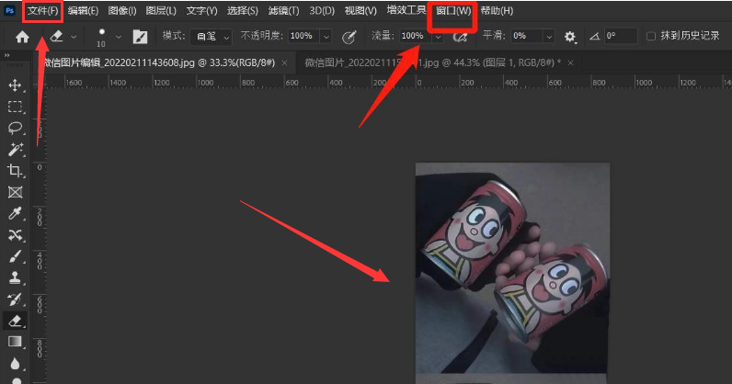Select the Blur tool droplet icon

15,363
